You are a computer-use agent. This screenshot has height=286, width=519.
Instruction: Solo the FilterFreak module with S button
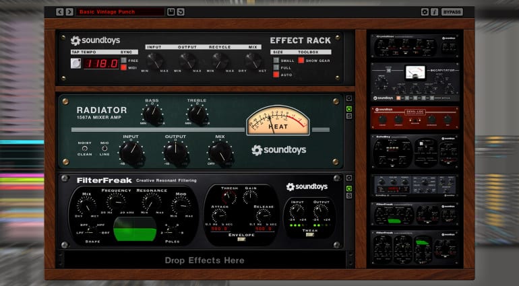coord(349,196)
